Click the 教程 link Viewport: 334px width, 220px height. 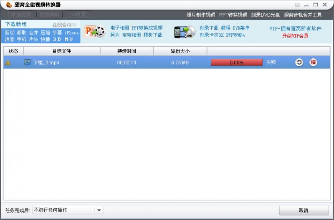point(225,28)
